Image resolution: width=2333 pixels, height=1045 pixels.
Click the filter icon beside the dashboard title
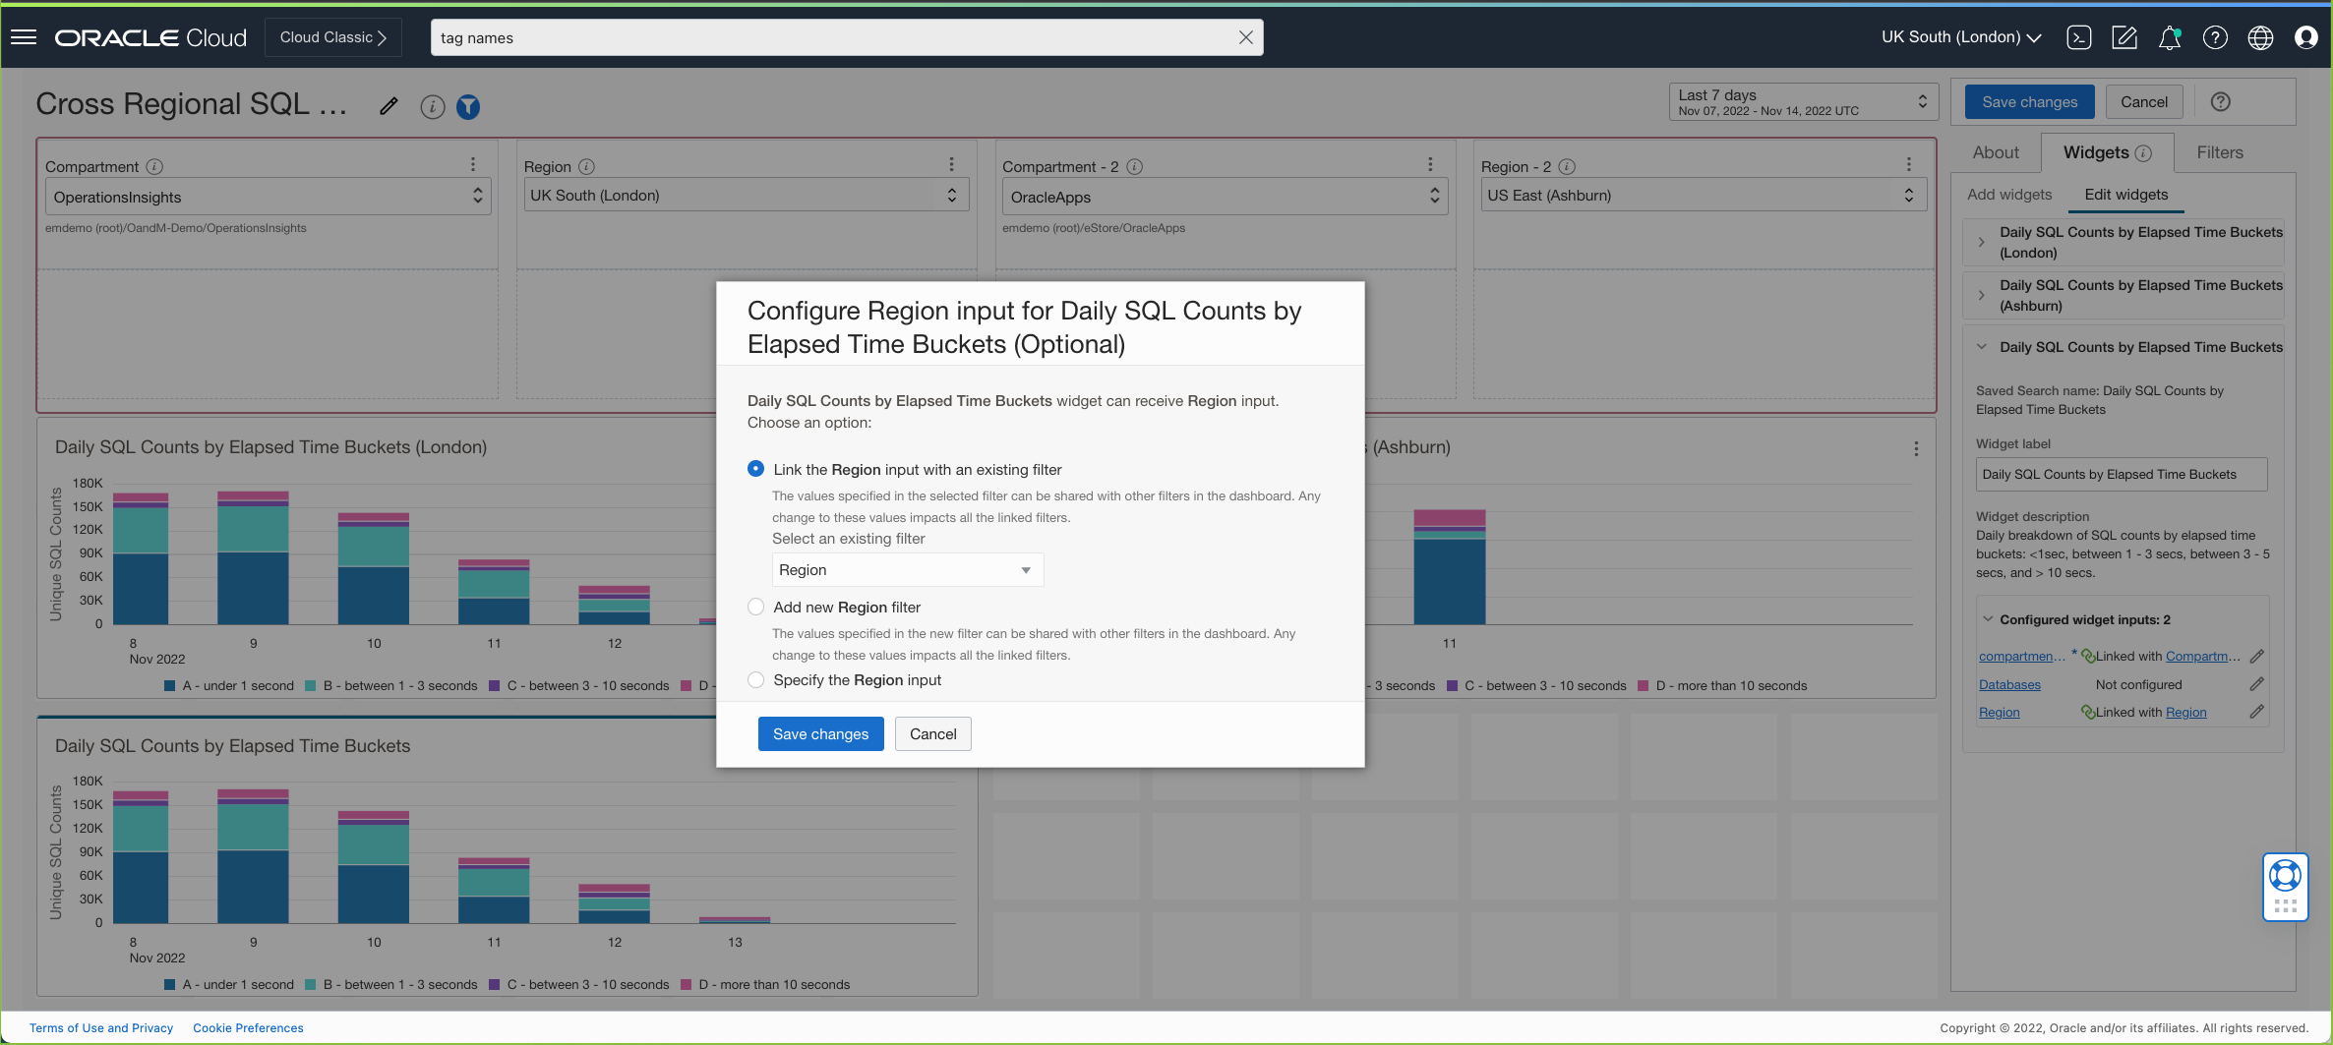(468, 106)
